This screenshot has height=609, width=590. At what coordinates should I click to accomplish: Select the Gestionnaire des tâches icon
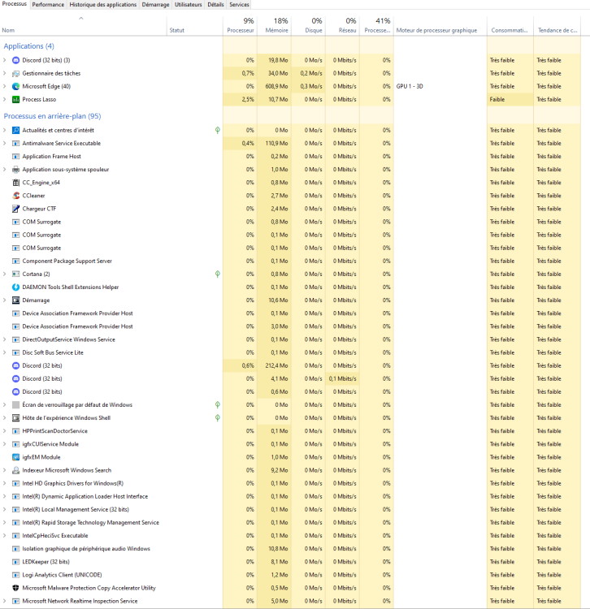(16, 73)
